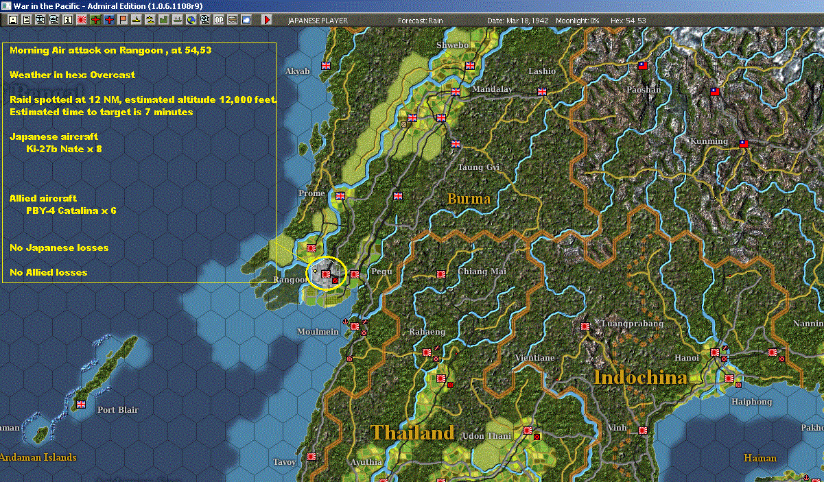Click the 'Hainan' island label
The height and width of the screenshot is (482, 824).
point(760,458)
